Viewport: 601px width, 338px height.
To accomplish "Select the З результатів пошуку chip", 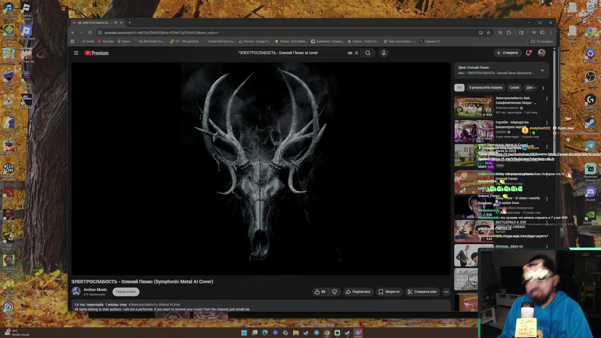I will pyautogui.click(x=485, y=87).
